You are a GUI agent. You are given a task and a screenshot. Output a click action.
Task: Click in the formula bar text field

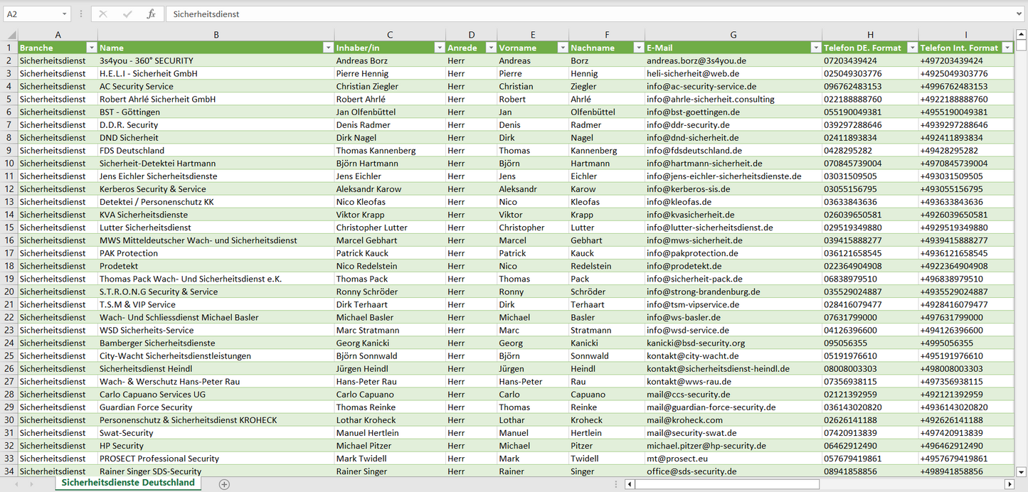pos(569,14)
